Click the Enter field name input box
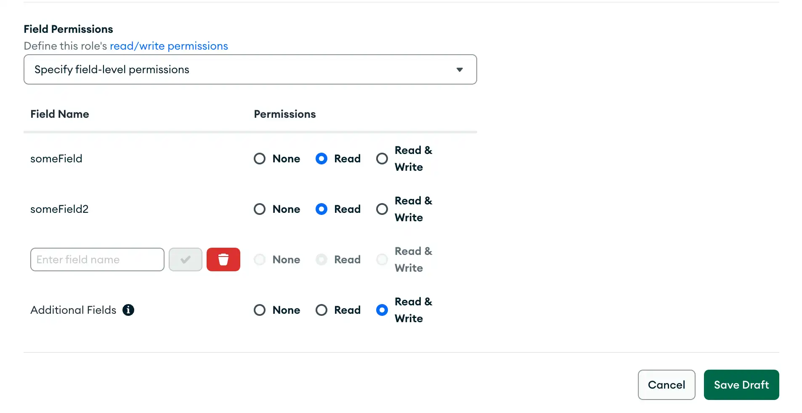This screenshot has width=802, height=413. tap(97, 259)
